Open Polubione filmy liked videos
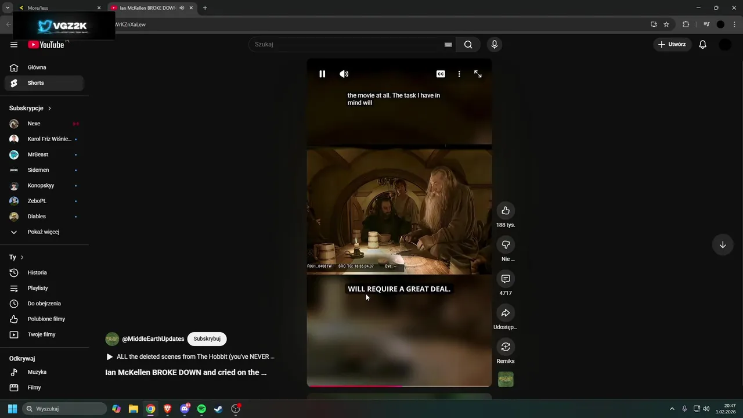 point(44,319)
